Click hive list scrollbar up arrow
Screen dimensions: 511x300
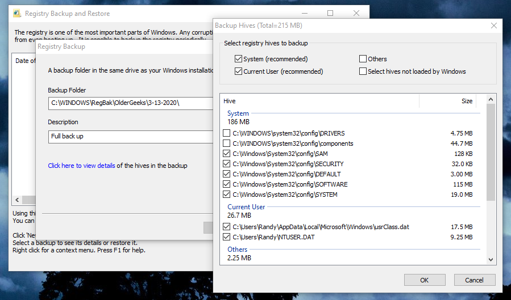[x=491, y=99]
